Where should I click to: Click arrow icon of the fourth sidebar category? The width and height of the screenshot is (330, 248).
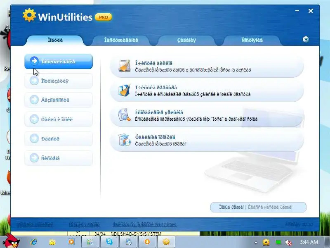pyautogui.click(x=34, y=119)
